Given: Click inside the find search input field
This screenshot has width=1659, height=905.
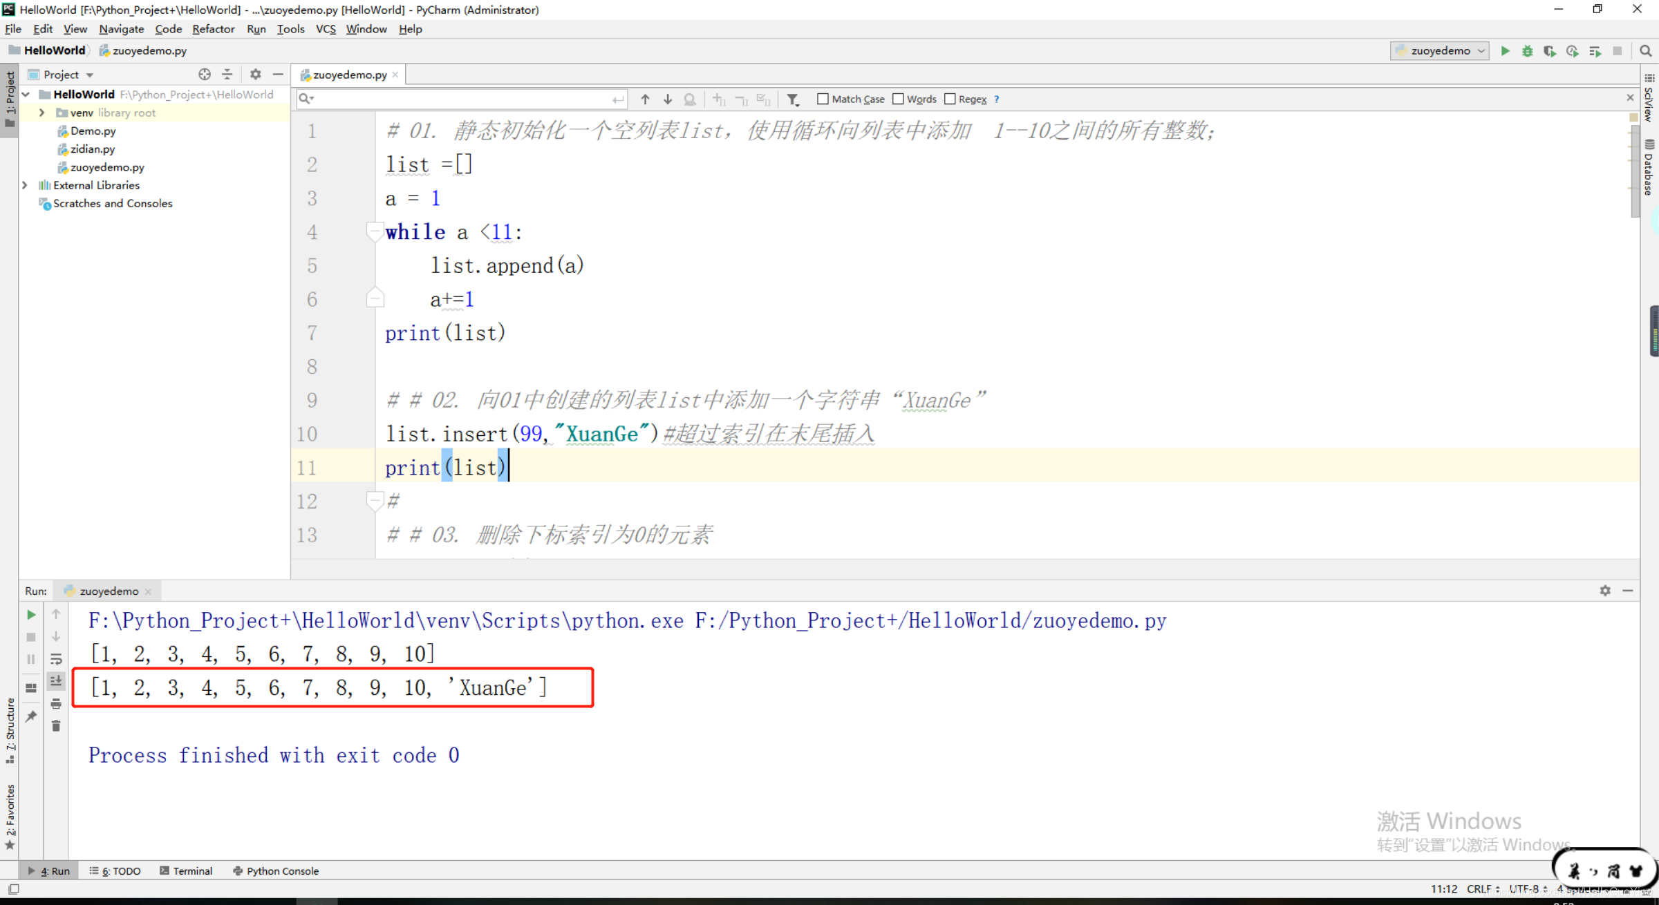Looking at the screenshot, I should pyautogui.click(x=456, y=99).
